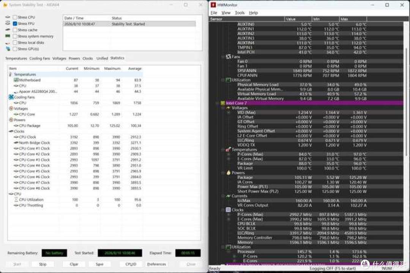410x273 pixels.
Task: Click the AIDA64 title bar flame icon
Action: click(x=5, y=5)
